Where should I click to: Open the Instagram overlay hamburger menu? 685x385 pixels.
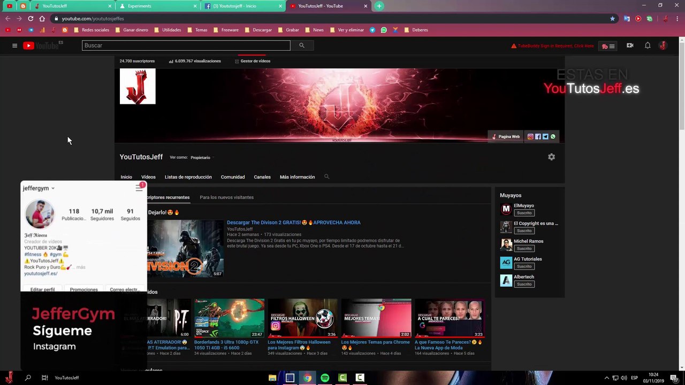pyautogui.click(x=139, y=187)
